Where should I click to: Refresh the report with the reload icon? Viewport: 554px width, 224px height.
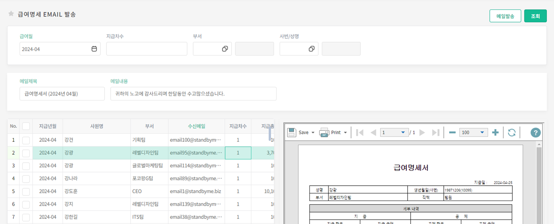point(511,132)
